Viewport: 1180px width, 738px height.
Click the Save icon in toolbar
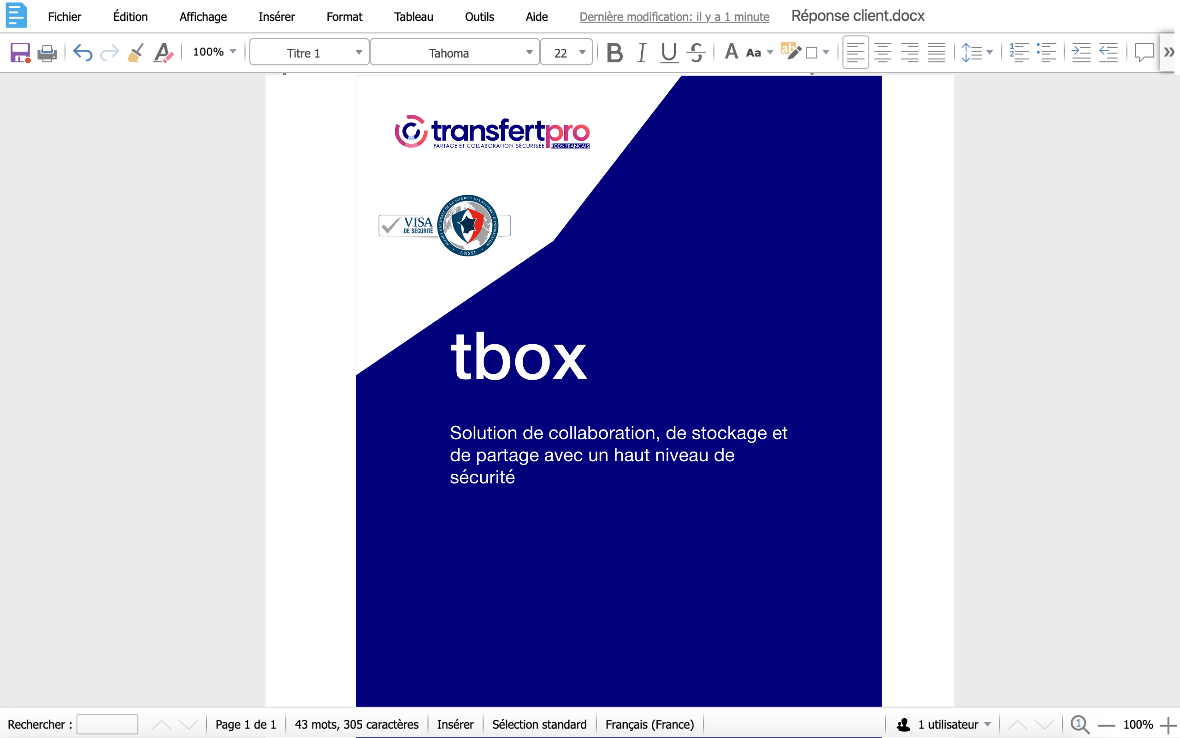(18, 53)
